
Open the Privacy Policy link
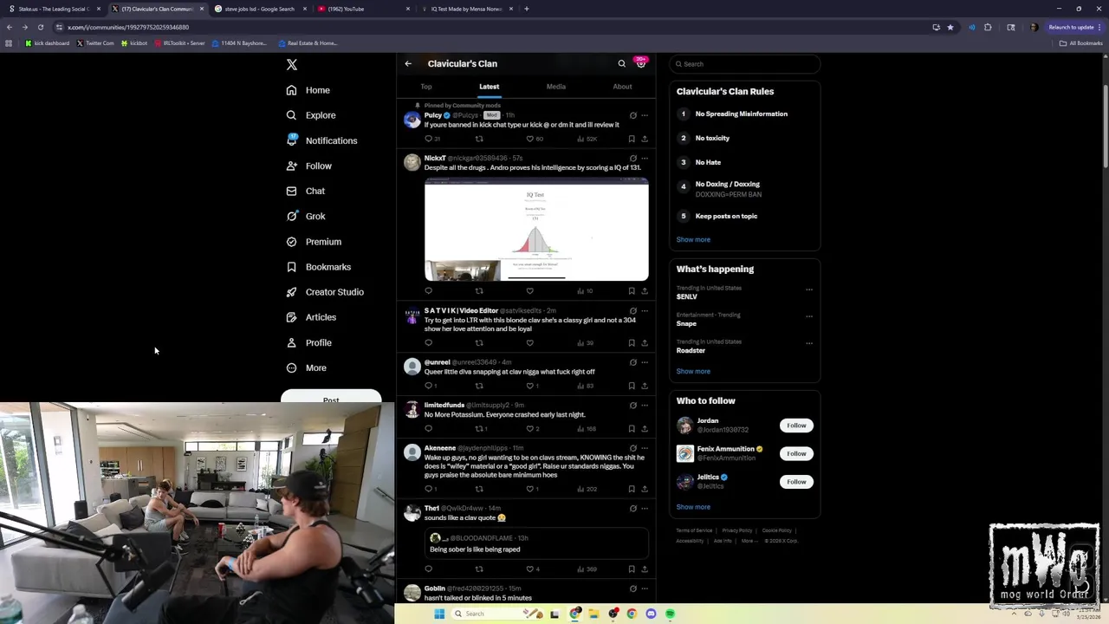pos(737,530)
